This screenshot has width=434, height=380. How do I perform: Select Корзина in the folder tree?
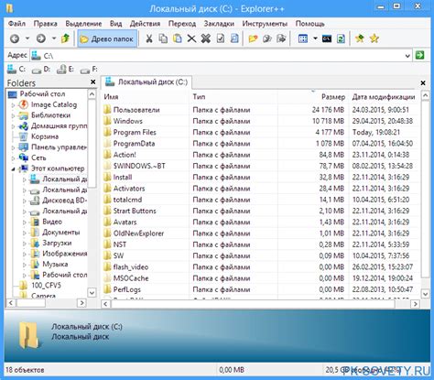point(45,136)
